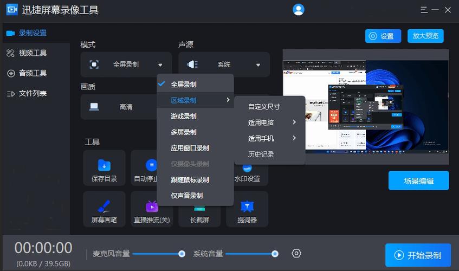This screenshot has height=271, width=459.
Task: Choose 多屏录制 mode
Action: pos(195,132)
